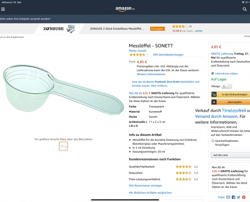Go to Amazon.de home via logo
The width and height of the screenshot is (250, 202).
125,9
